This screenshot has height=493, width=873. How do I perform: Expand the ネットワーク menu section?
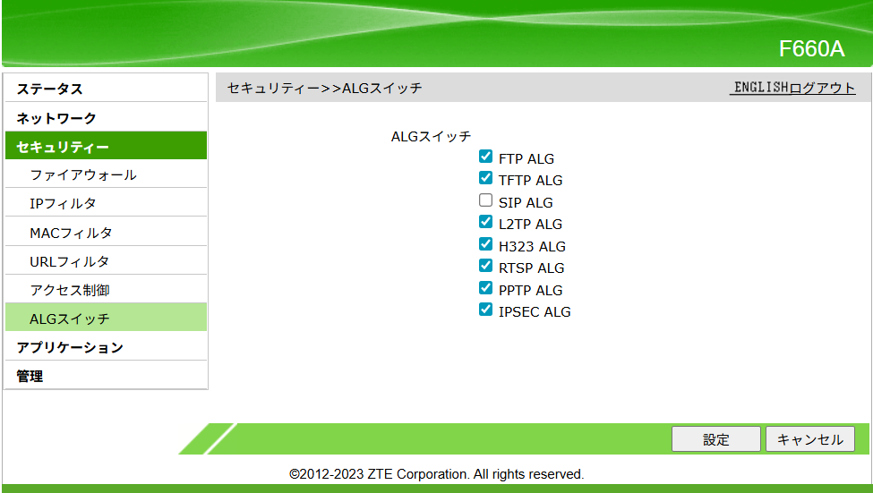point(56,118)
